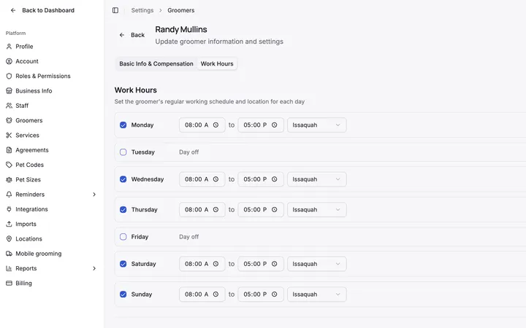Click the Reminders bell icon
The width and height of the screenshot is (526, 328).
point(9,195)
